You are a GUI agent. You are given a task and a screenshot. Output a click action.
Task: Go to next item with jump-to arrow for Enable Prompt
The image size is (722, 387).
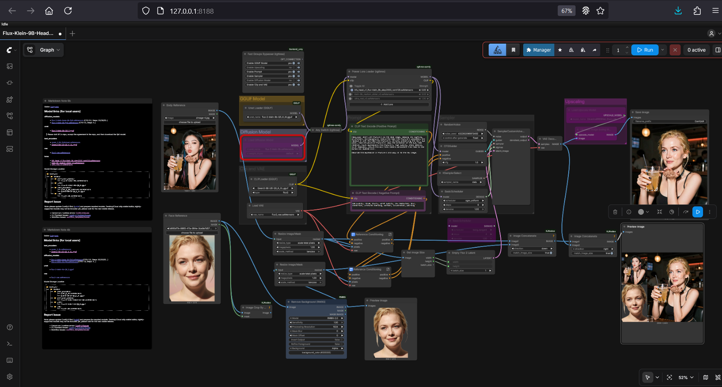point(299,72)
